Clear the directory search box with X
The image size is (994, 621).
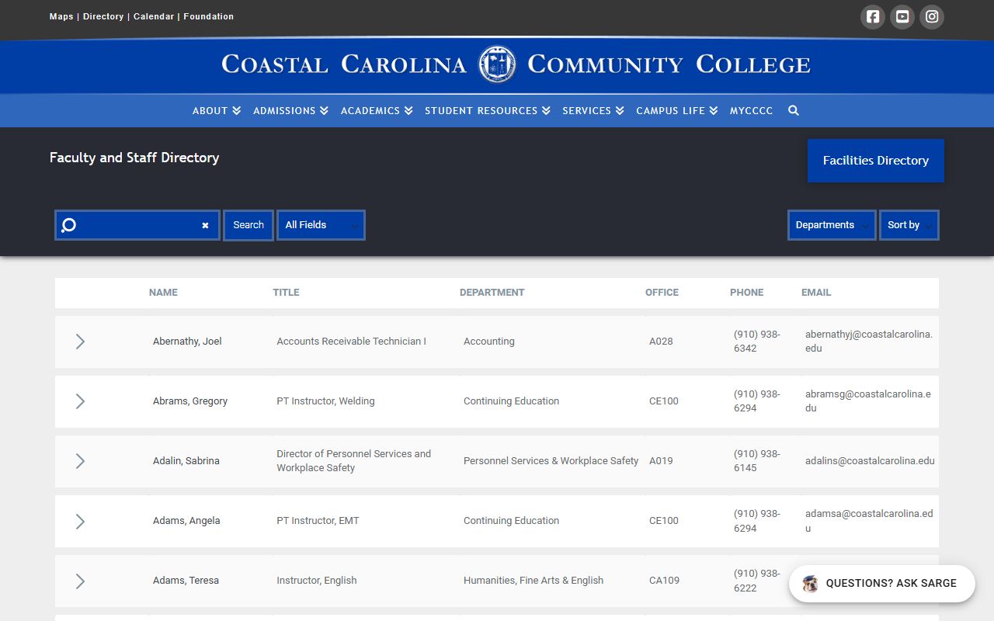tap(205, 225)
